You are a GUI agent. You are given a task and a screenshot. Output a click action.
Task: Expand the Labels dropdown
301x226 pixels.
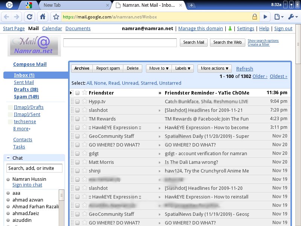183,68
